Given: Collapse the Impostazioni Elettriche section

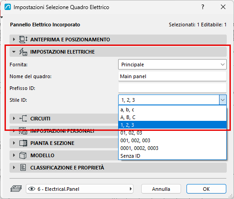Looking at the screenshot, I should [x=14, y=52].
